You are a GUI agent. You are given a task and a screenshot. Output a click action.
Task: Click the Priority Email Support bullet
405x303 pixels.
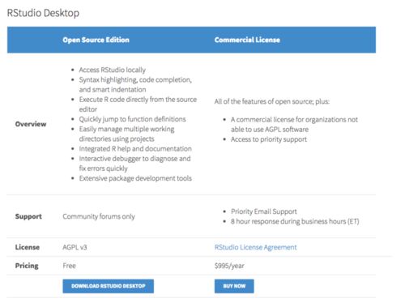264,211
